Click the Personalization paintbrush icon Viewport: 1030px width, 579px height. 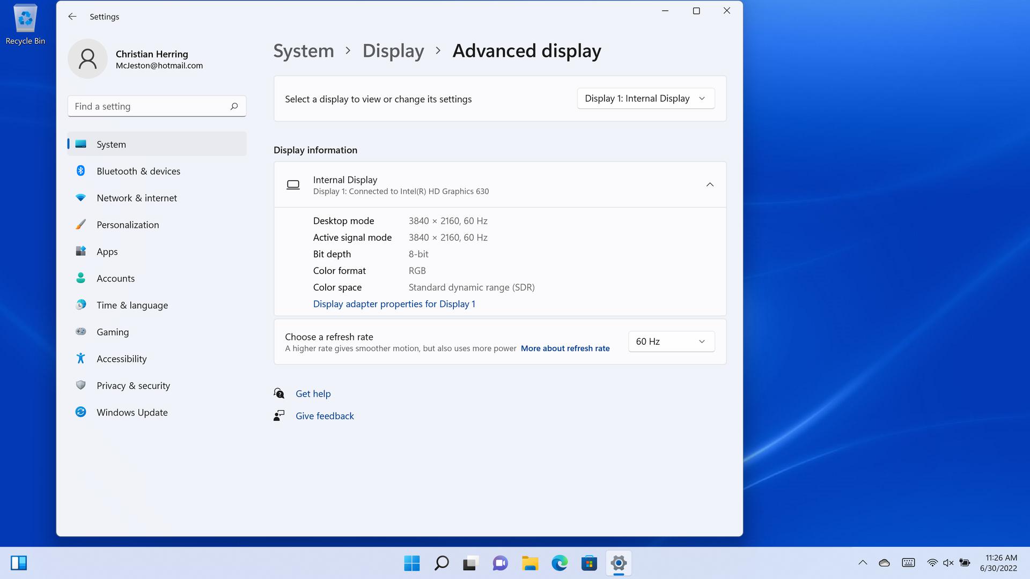coord(80,224)
